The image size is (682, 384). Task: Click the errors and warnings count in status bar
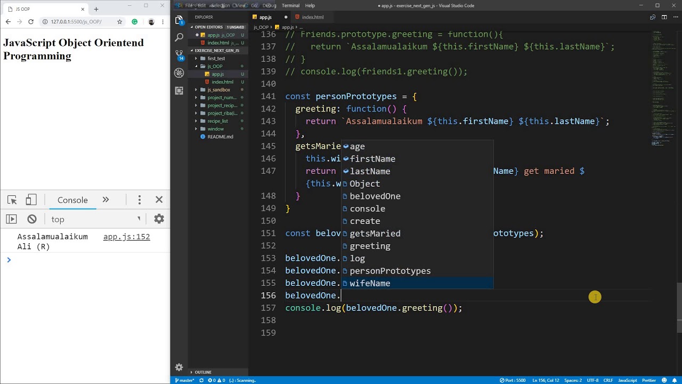[x=217, y=380]
